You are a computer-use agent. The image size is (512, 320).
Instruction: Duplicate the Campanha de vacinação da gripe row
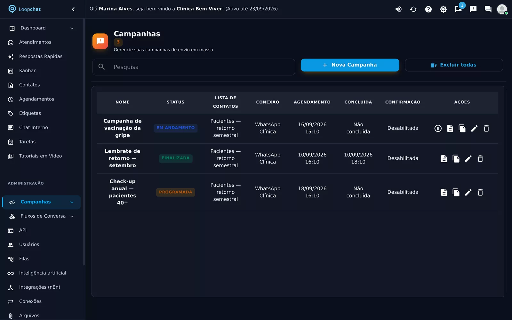click(x=462, y=128)
